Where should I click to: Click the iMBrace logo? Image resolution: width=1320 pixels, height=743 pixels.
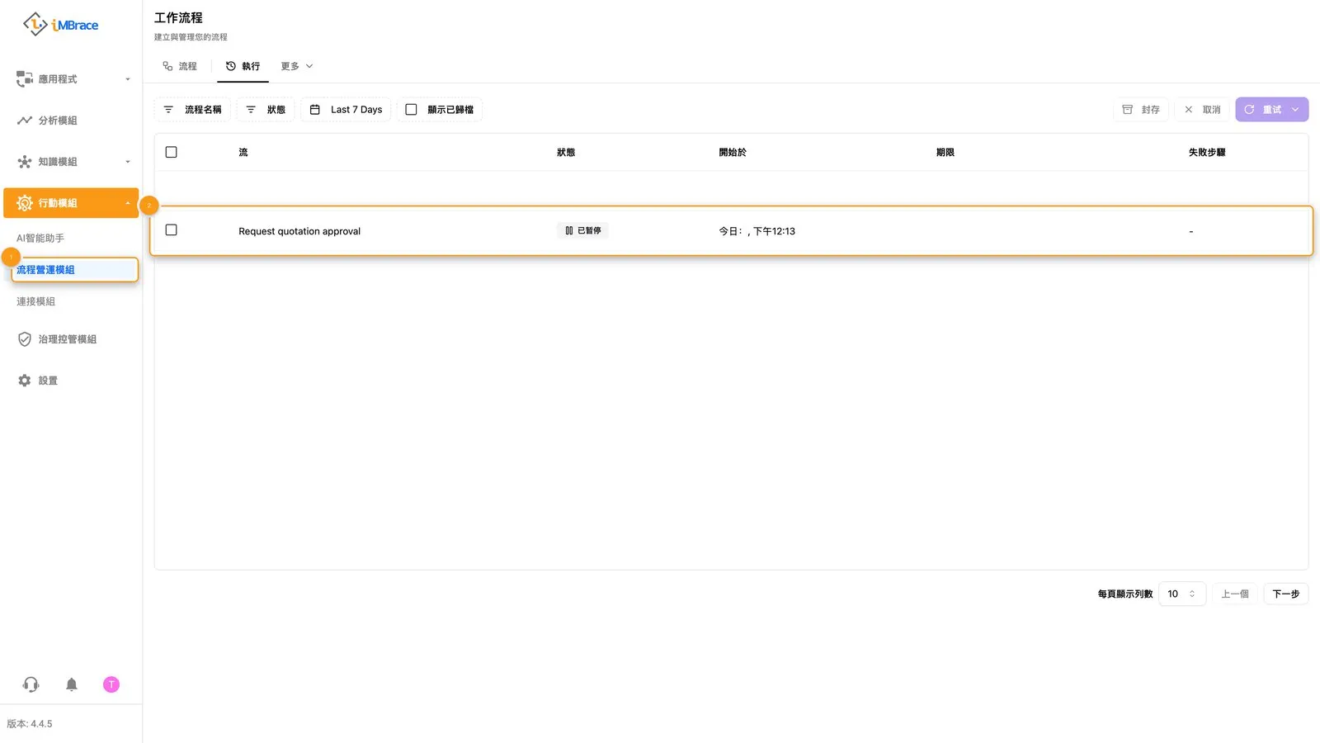(x=60, y=25)
